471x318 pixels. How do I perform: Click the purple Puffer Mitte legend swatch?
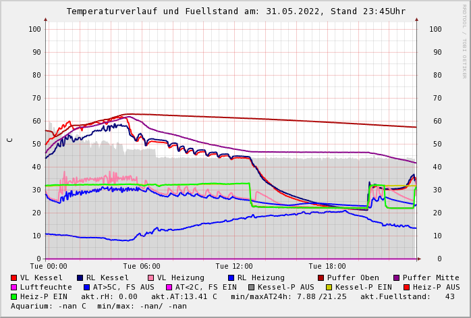(397, 277)
